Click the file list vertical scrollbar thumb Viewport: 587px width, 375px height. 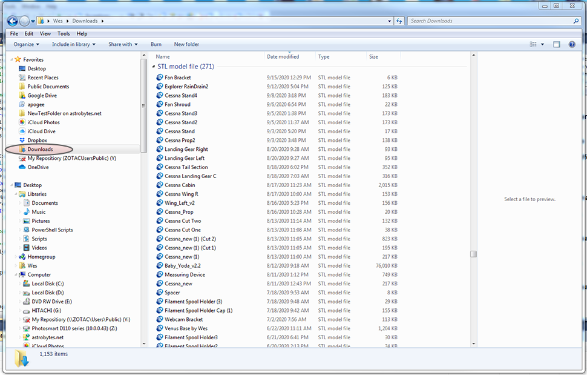(x=473, y=254)
